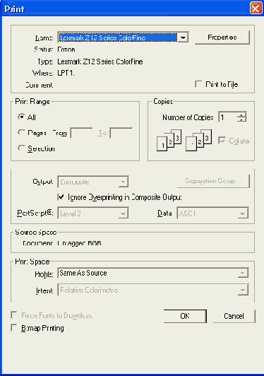Close the Print dialog window

[256, 8]
